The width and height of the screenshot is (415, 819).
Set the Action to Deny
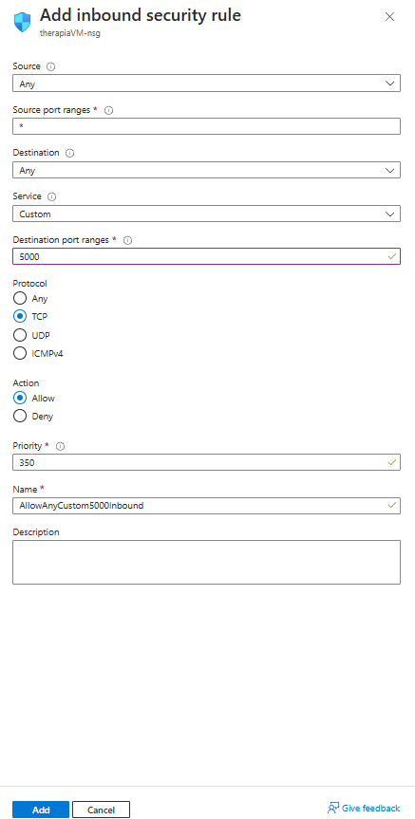(x=20, y=417)
